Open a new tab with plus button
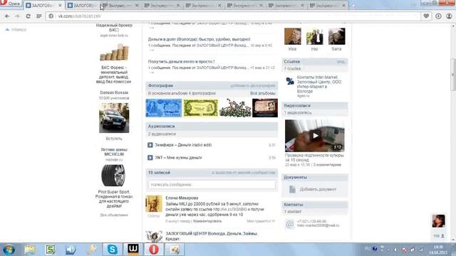456x256 pixels. point(353,6)
